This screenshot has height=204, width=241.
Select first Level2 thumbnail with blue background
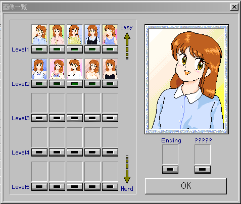point(39,69)
